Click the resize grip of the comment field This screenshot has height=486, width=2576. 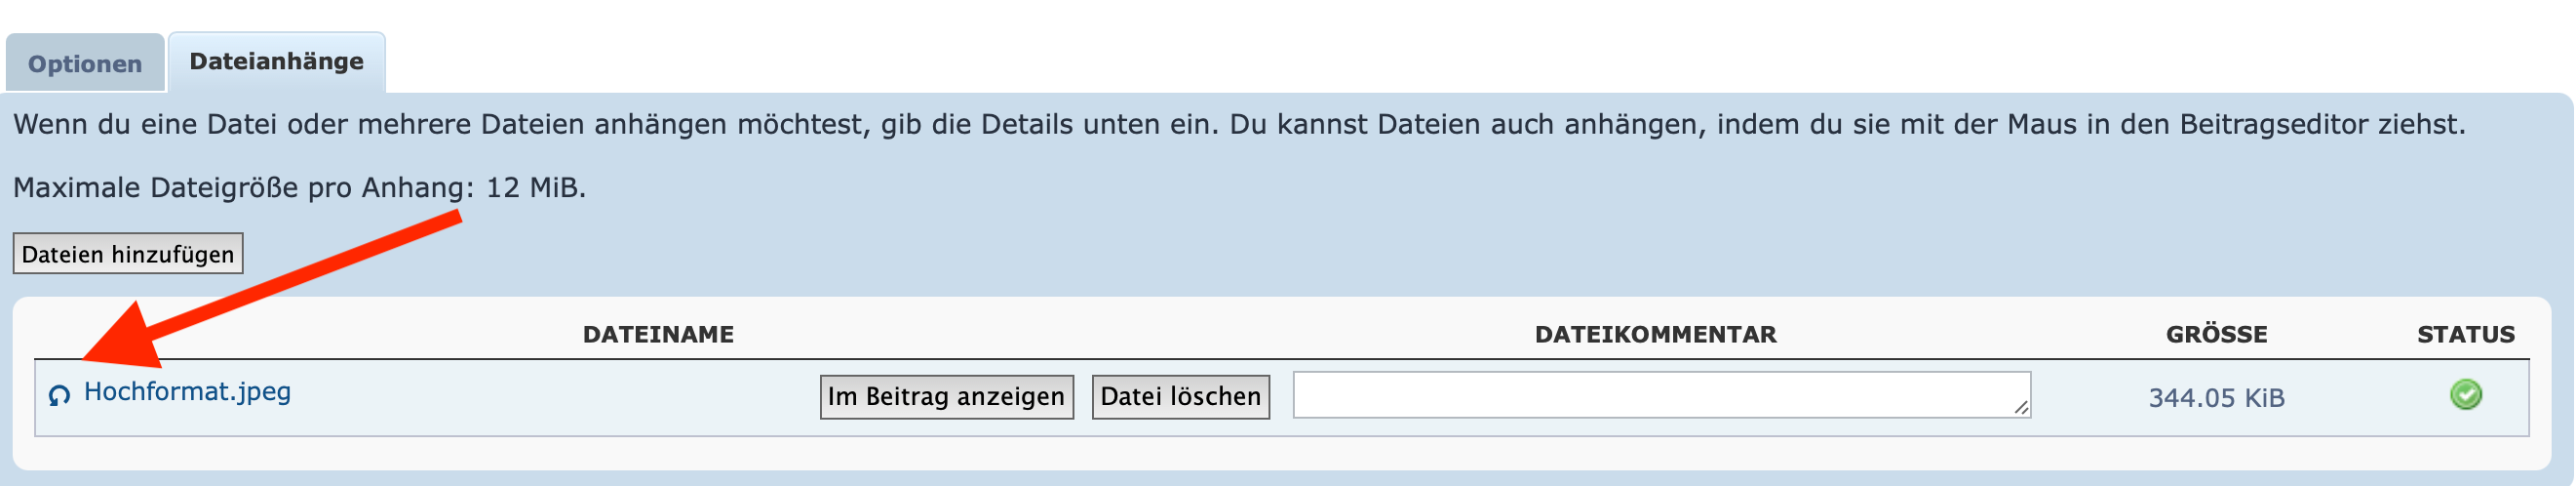coord(2020,407)
